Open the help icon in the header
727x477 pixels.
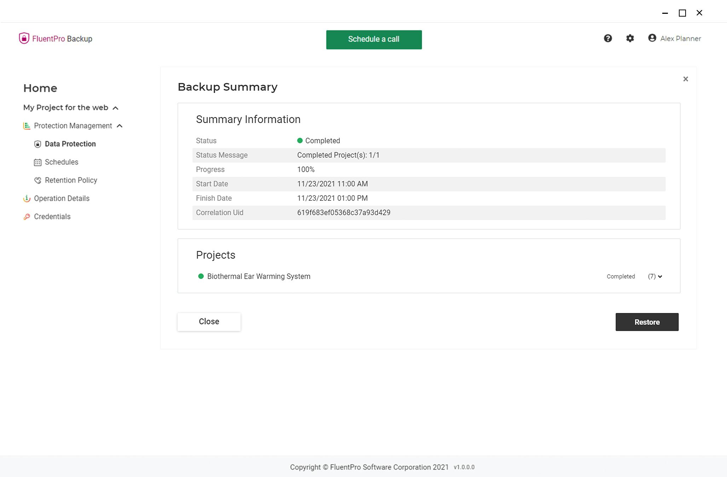click(608, 39)
